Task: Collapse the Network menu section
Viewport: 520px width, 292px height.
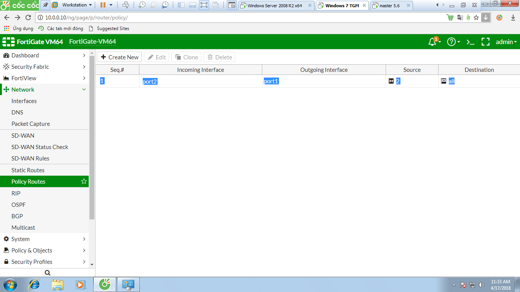Action: (x=84, y=90)
